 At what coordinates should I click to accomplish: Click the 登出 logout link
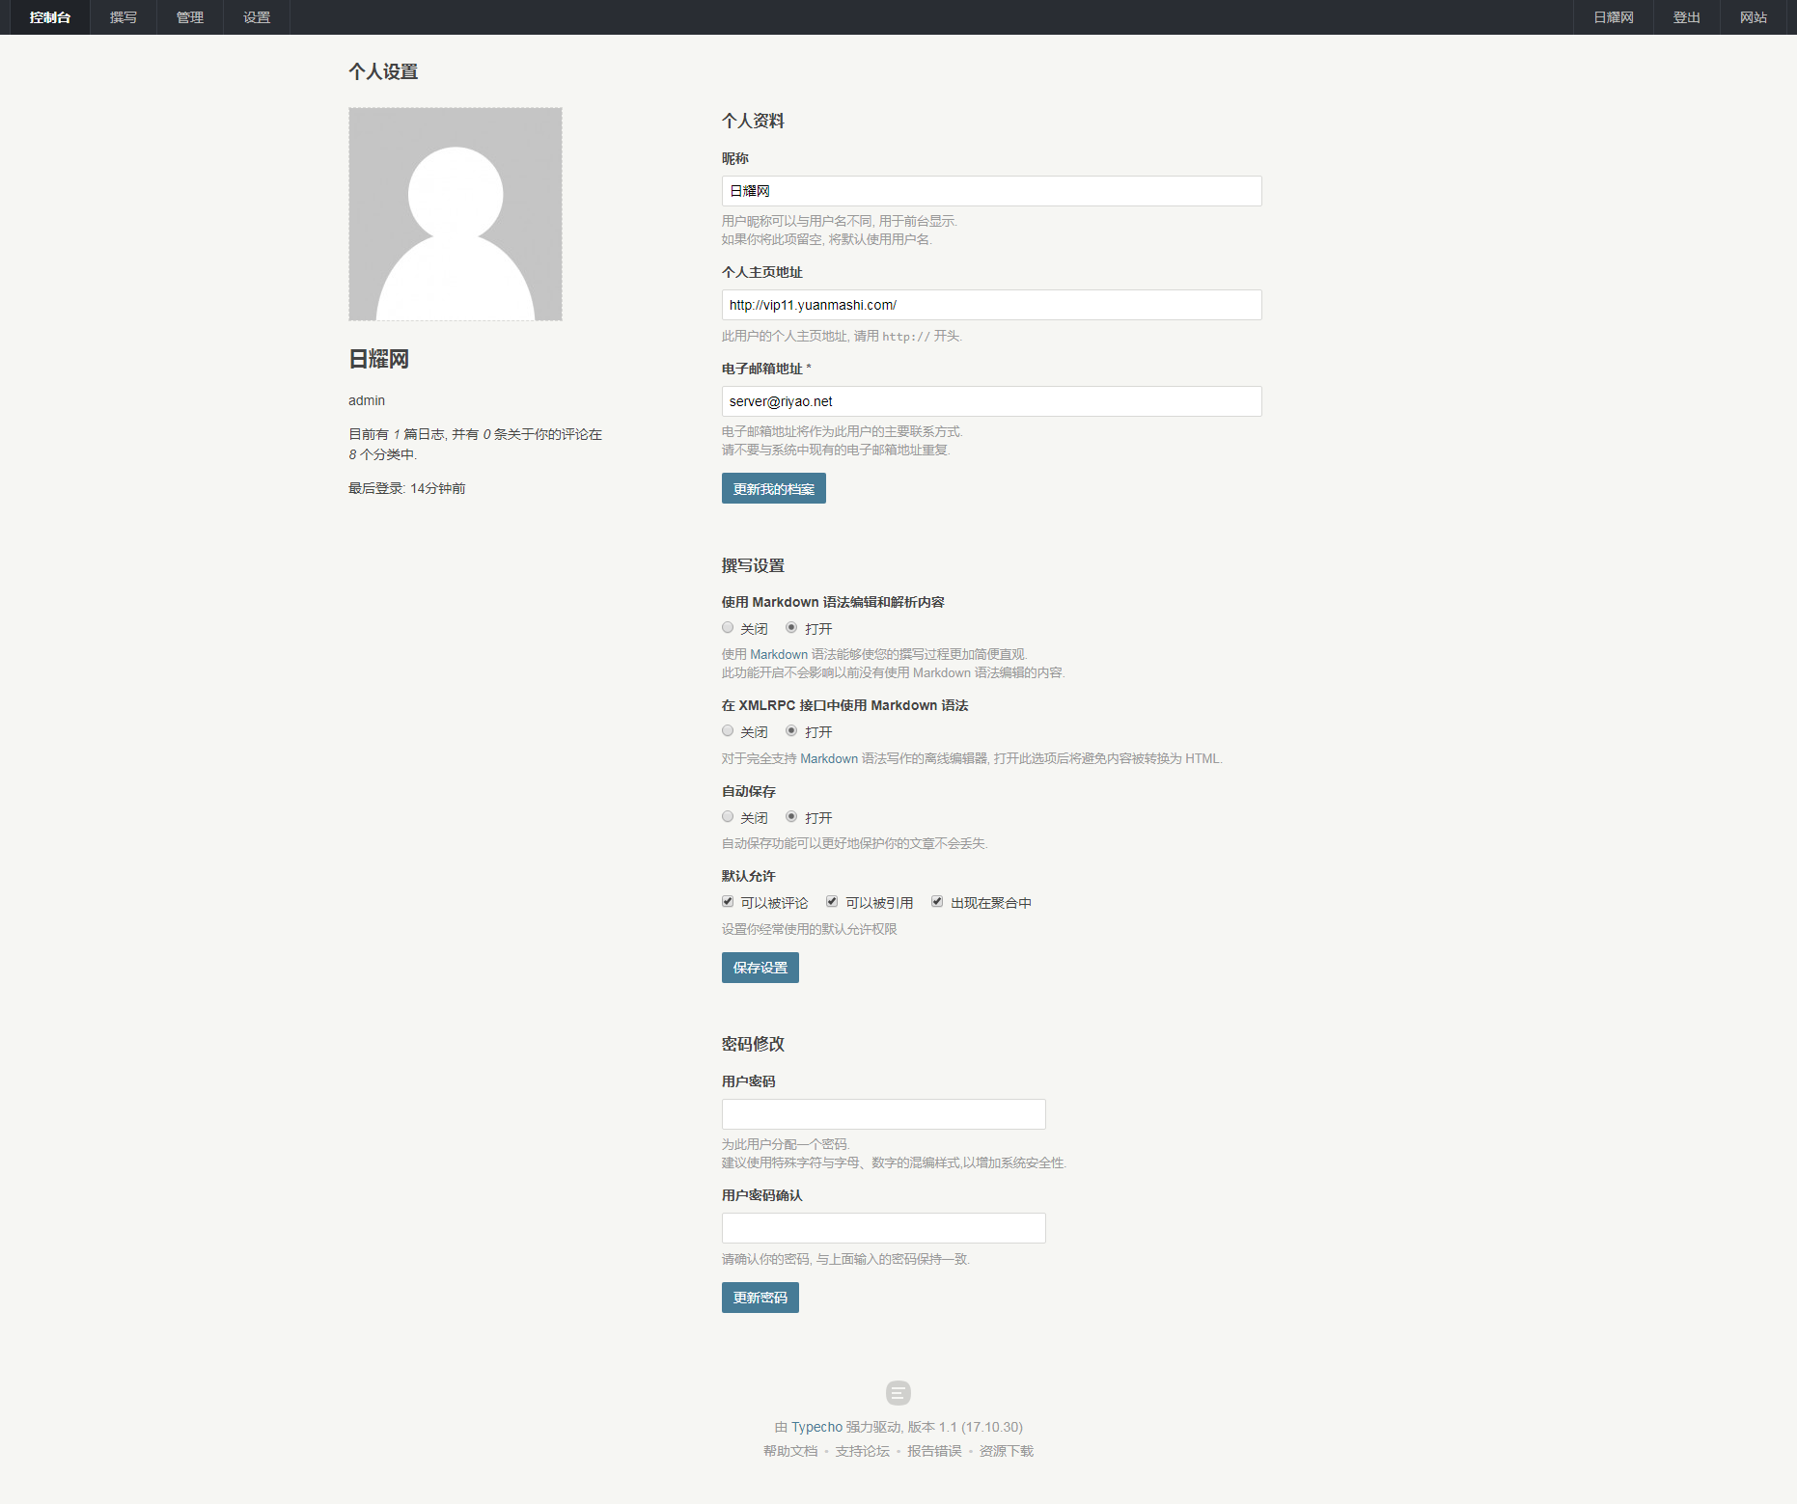point(1686,17)
